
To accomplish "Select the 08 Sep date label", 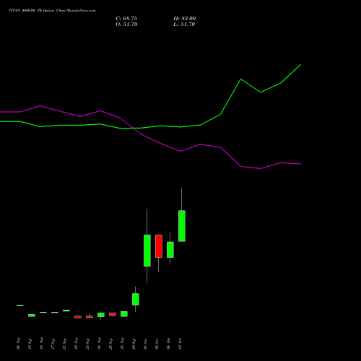I will pos(19,344).
